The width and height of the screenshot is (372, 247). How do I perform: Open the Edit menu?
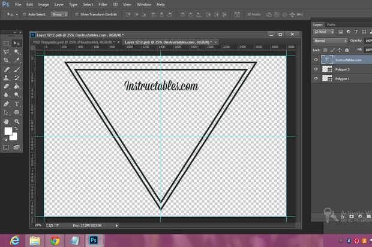point(29,5)
